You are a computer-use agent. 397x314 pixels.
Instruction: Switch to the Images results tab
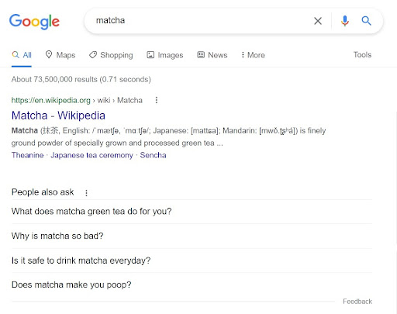point(165,55)
